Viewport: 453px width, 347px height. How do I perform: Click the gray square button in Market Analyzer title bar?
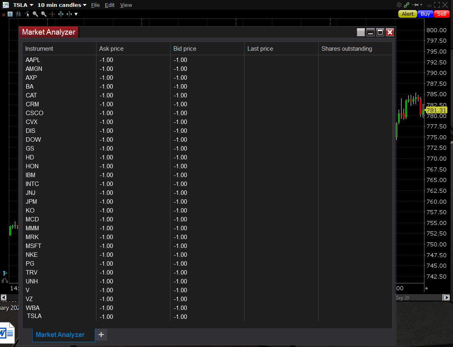click(361, 32)
